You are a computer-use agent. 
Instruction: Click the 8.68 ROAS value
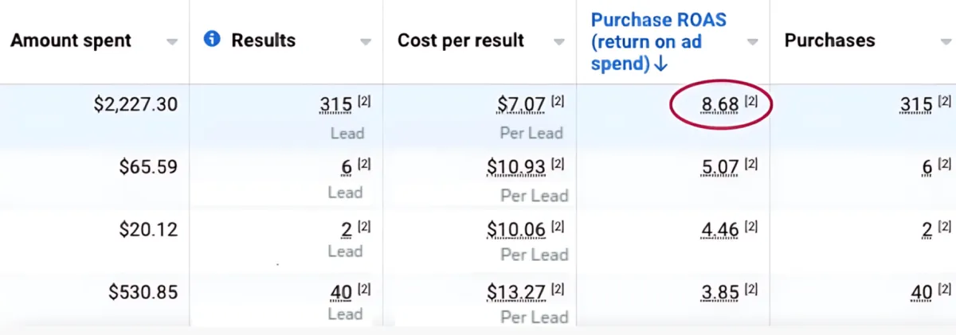[x=719, y=105]
